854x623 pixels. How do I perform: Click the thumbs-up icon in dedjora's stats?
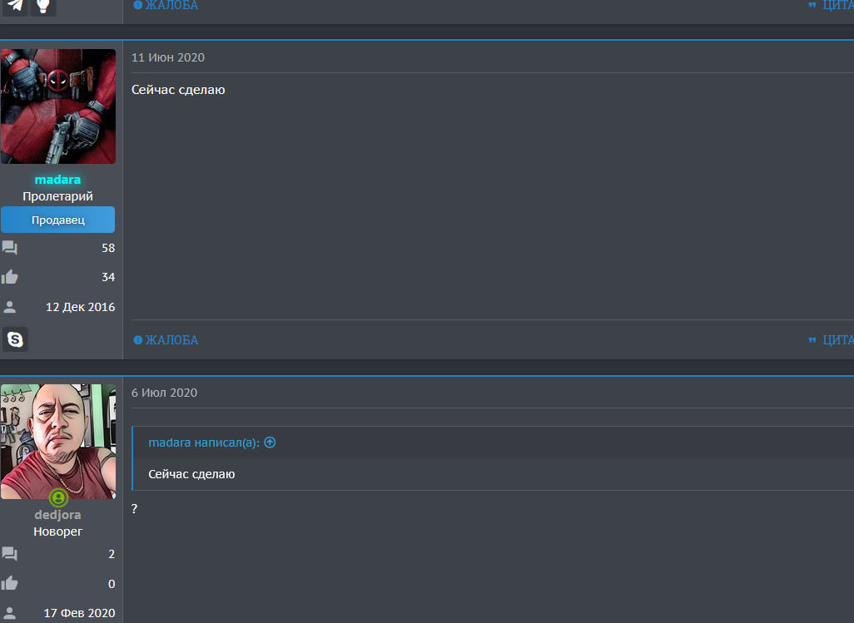tap(10, 583)
